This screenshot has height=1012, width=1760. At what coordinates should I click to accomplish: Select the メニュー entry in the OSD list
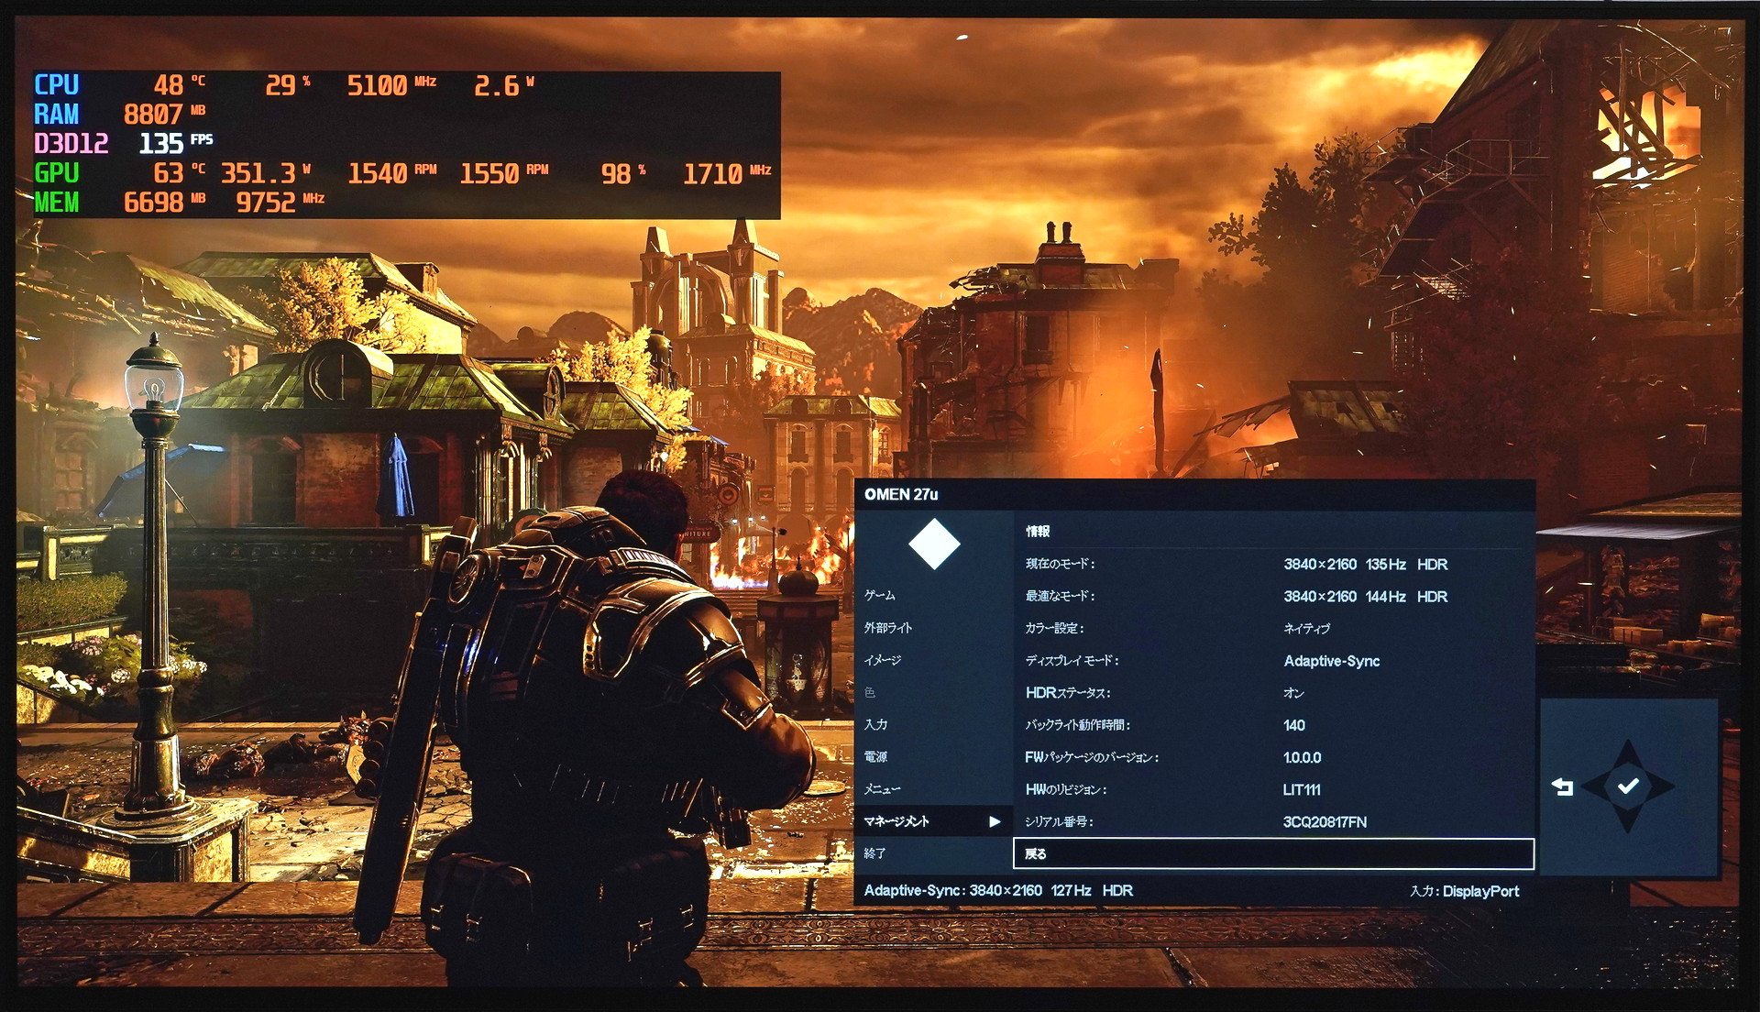coord(882,789)
